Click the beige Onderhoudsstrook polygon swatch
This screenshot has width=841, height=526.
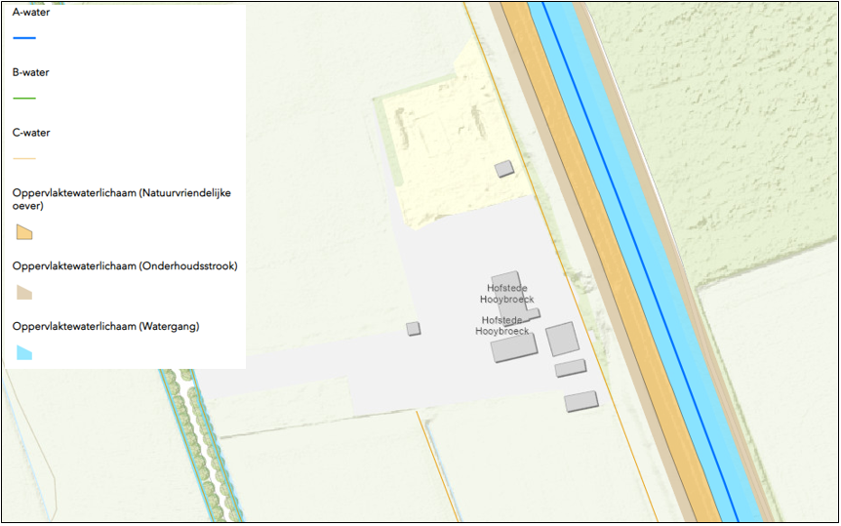pyautogui.click(x=24, y=293)
